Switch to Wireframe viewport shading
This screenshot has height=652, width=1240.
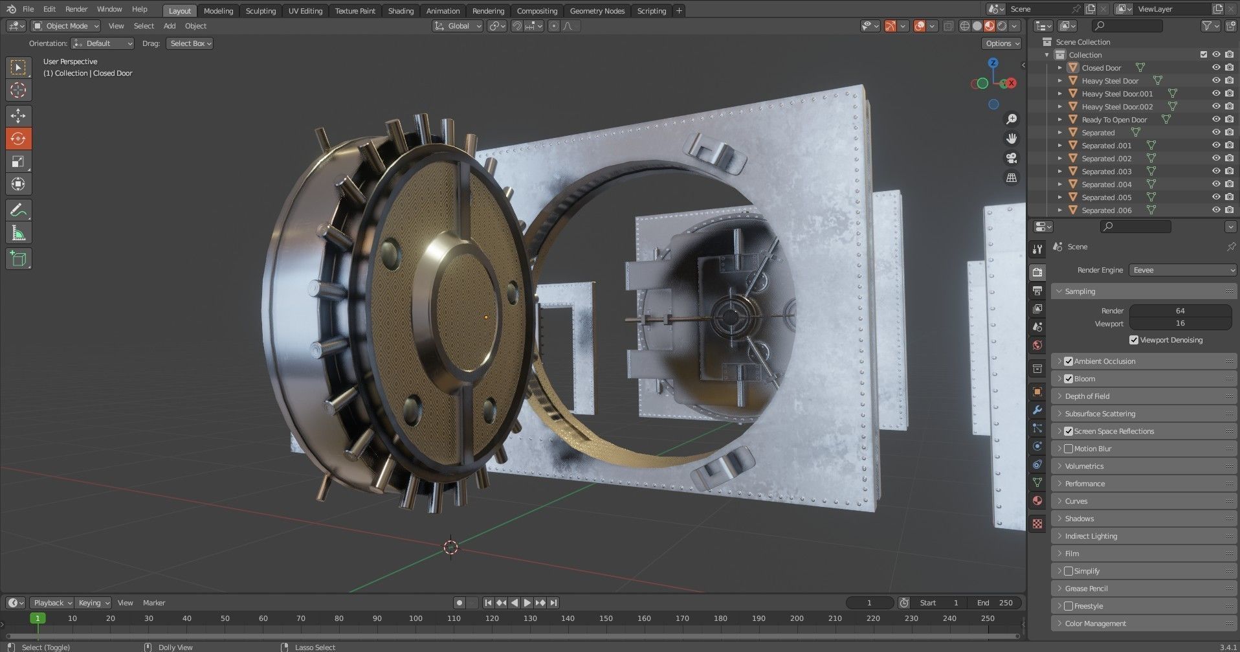(x=965, y=26)
